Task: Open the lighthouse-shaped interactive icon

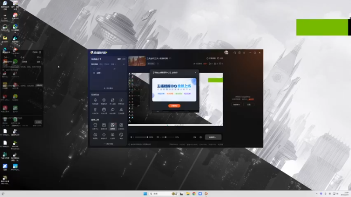Action: (95, 111)
